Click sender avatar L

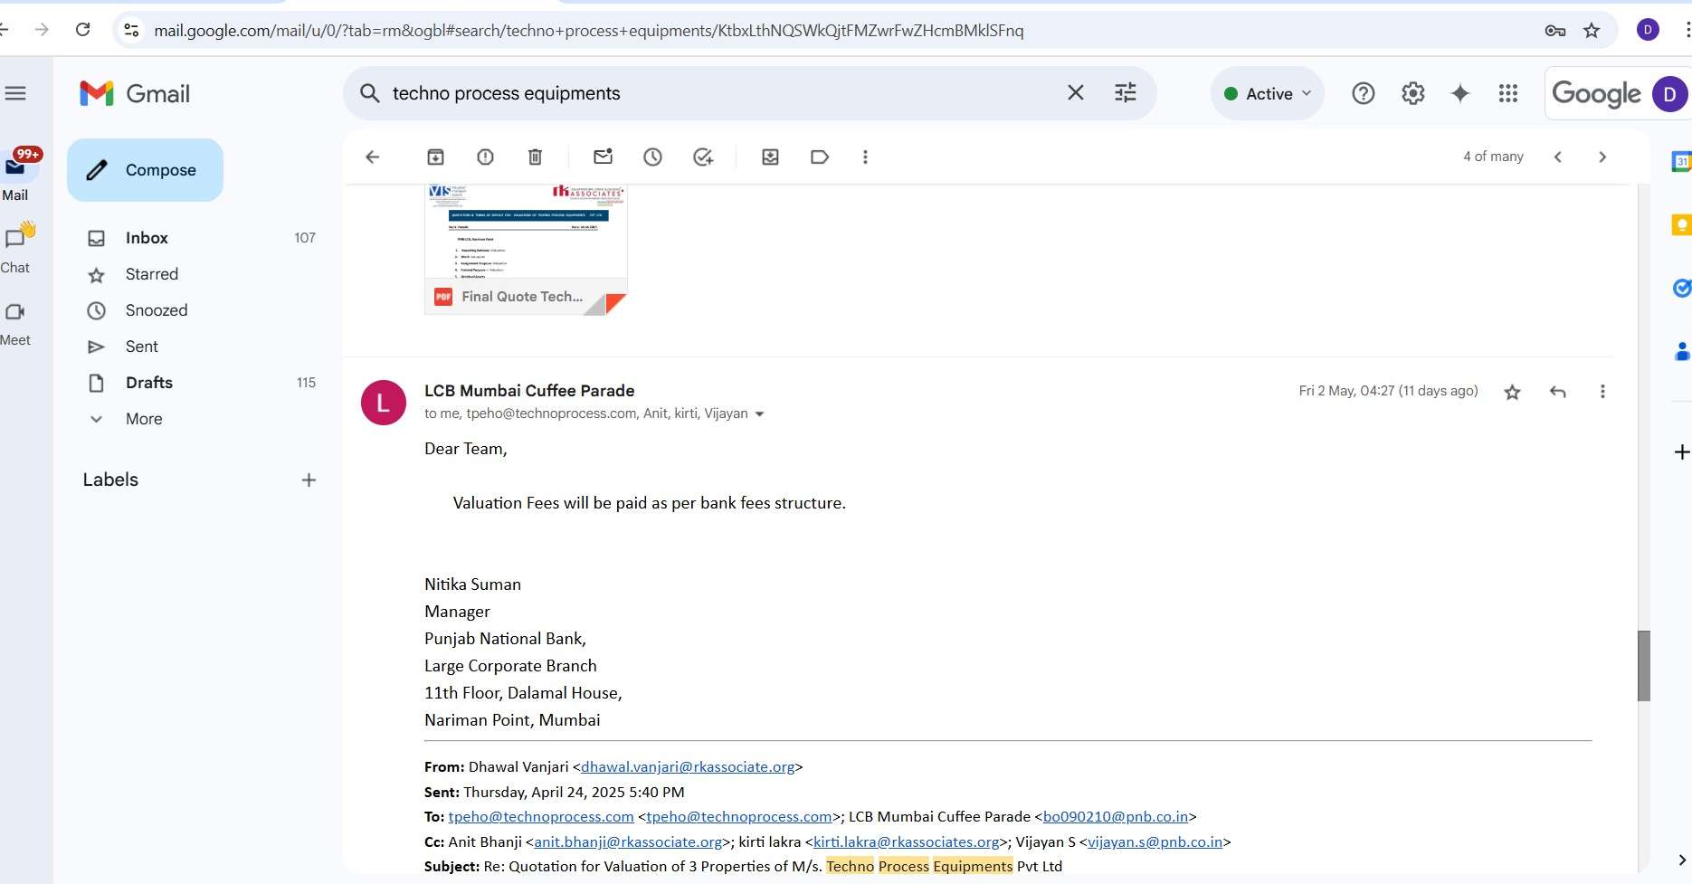tap(384, 403)
